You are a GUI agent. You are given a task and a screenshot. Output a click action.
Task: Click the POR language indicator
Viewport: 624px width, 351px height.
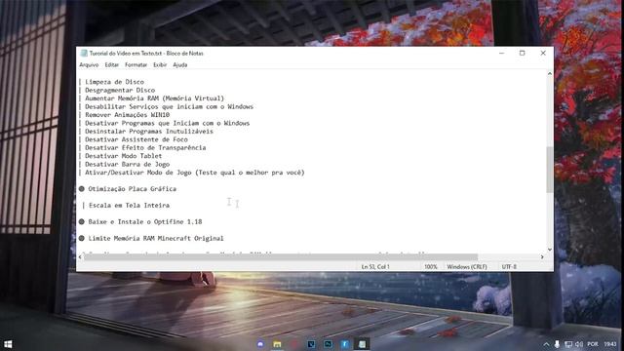click(x=593, y=344)
